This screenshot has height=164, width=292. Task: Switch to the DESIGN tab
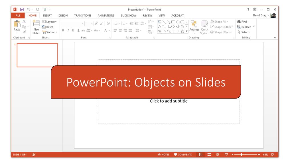click(x=63, y=15)
